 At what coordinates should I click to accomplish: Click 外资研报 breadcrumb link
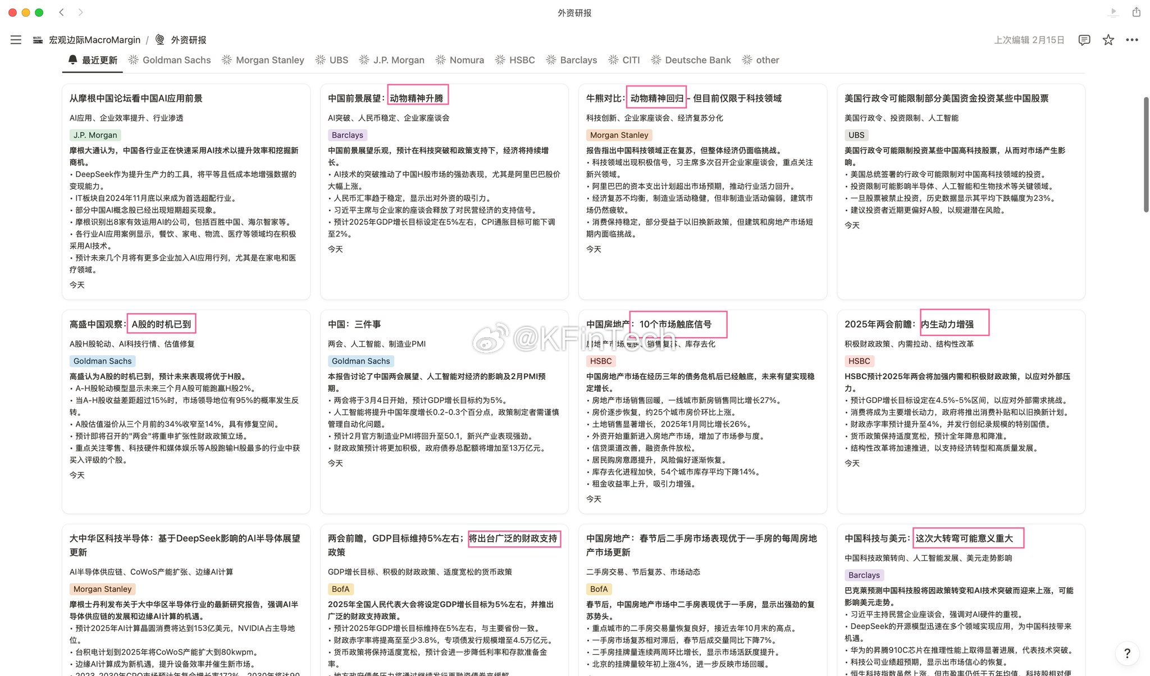pos(189,40)
